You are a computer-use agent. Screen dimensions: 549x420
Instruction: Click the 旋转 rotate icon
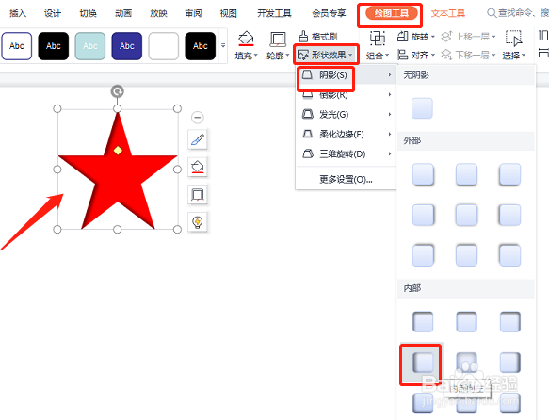pos(403,37)
